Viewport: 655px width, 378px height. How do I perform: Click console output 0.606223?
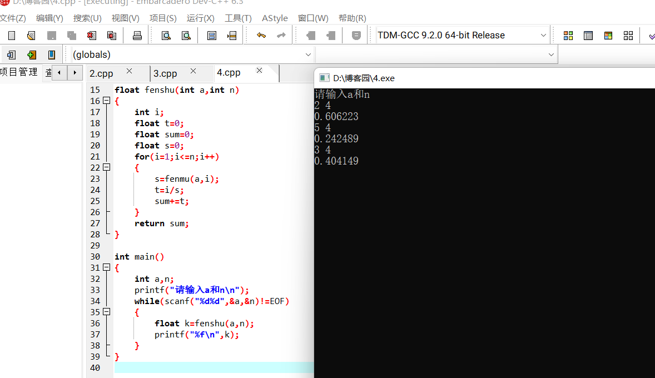(x=336, y=117)
